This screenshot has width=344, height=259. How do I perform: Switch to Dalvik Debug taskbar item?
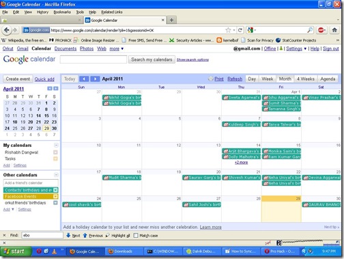203,251
